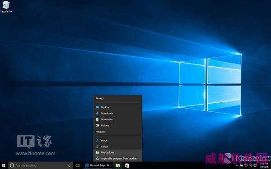Viewport: 271px width, 169px height.
Task: Open the Recycle Bin desktop icon
Action: click(x=6, y=7)
